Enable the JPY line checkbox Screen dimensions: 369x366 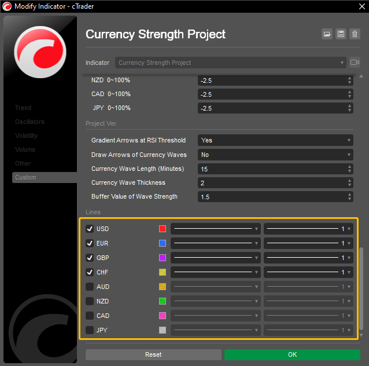tap(90, 330)
